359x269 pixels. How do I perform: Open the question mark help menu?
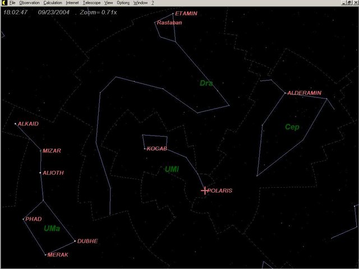(x=153, y=3)
